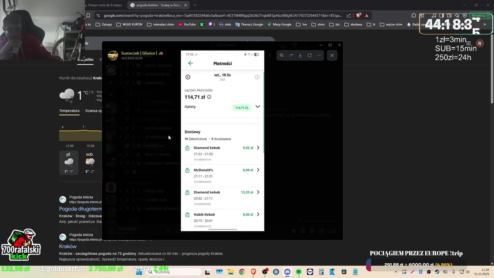Click the Sumeczek | Gliwice avatar
The image size is (494, 278).
click(113, 56)
